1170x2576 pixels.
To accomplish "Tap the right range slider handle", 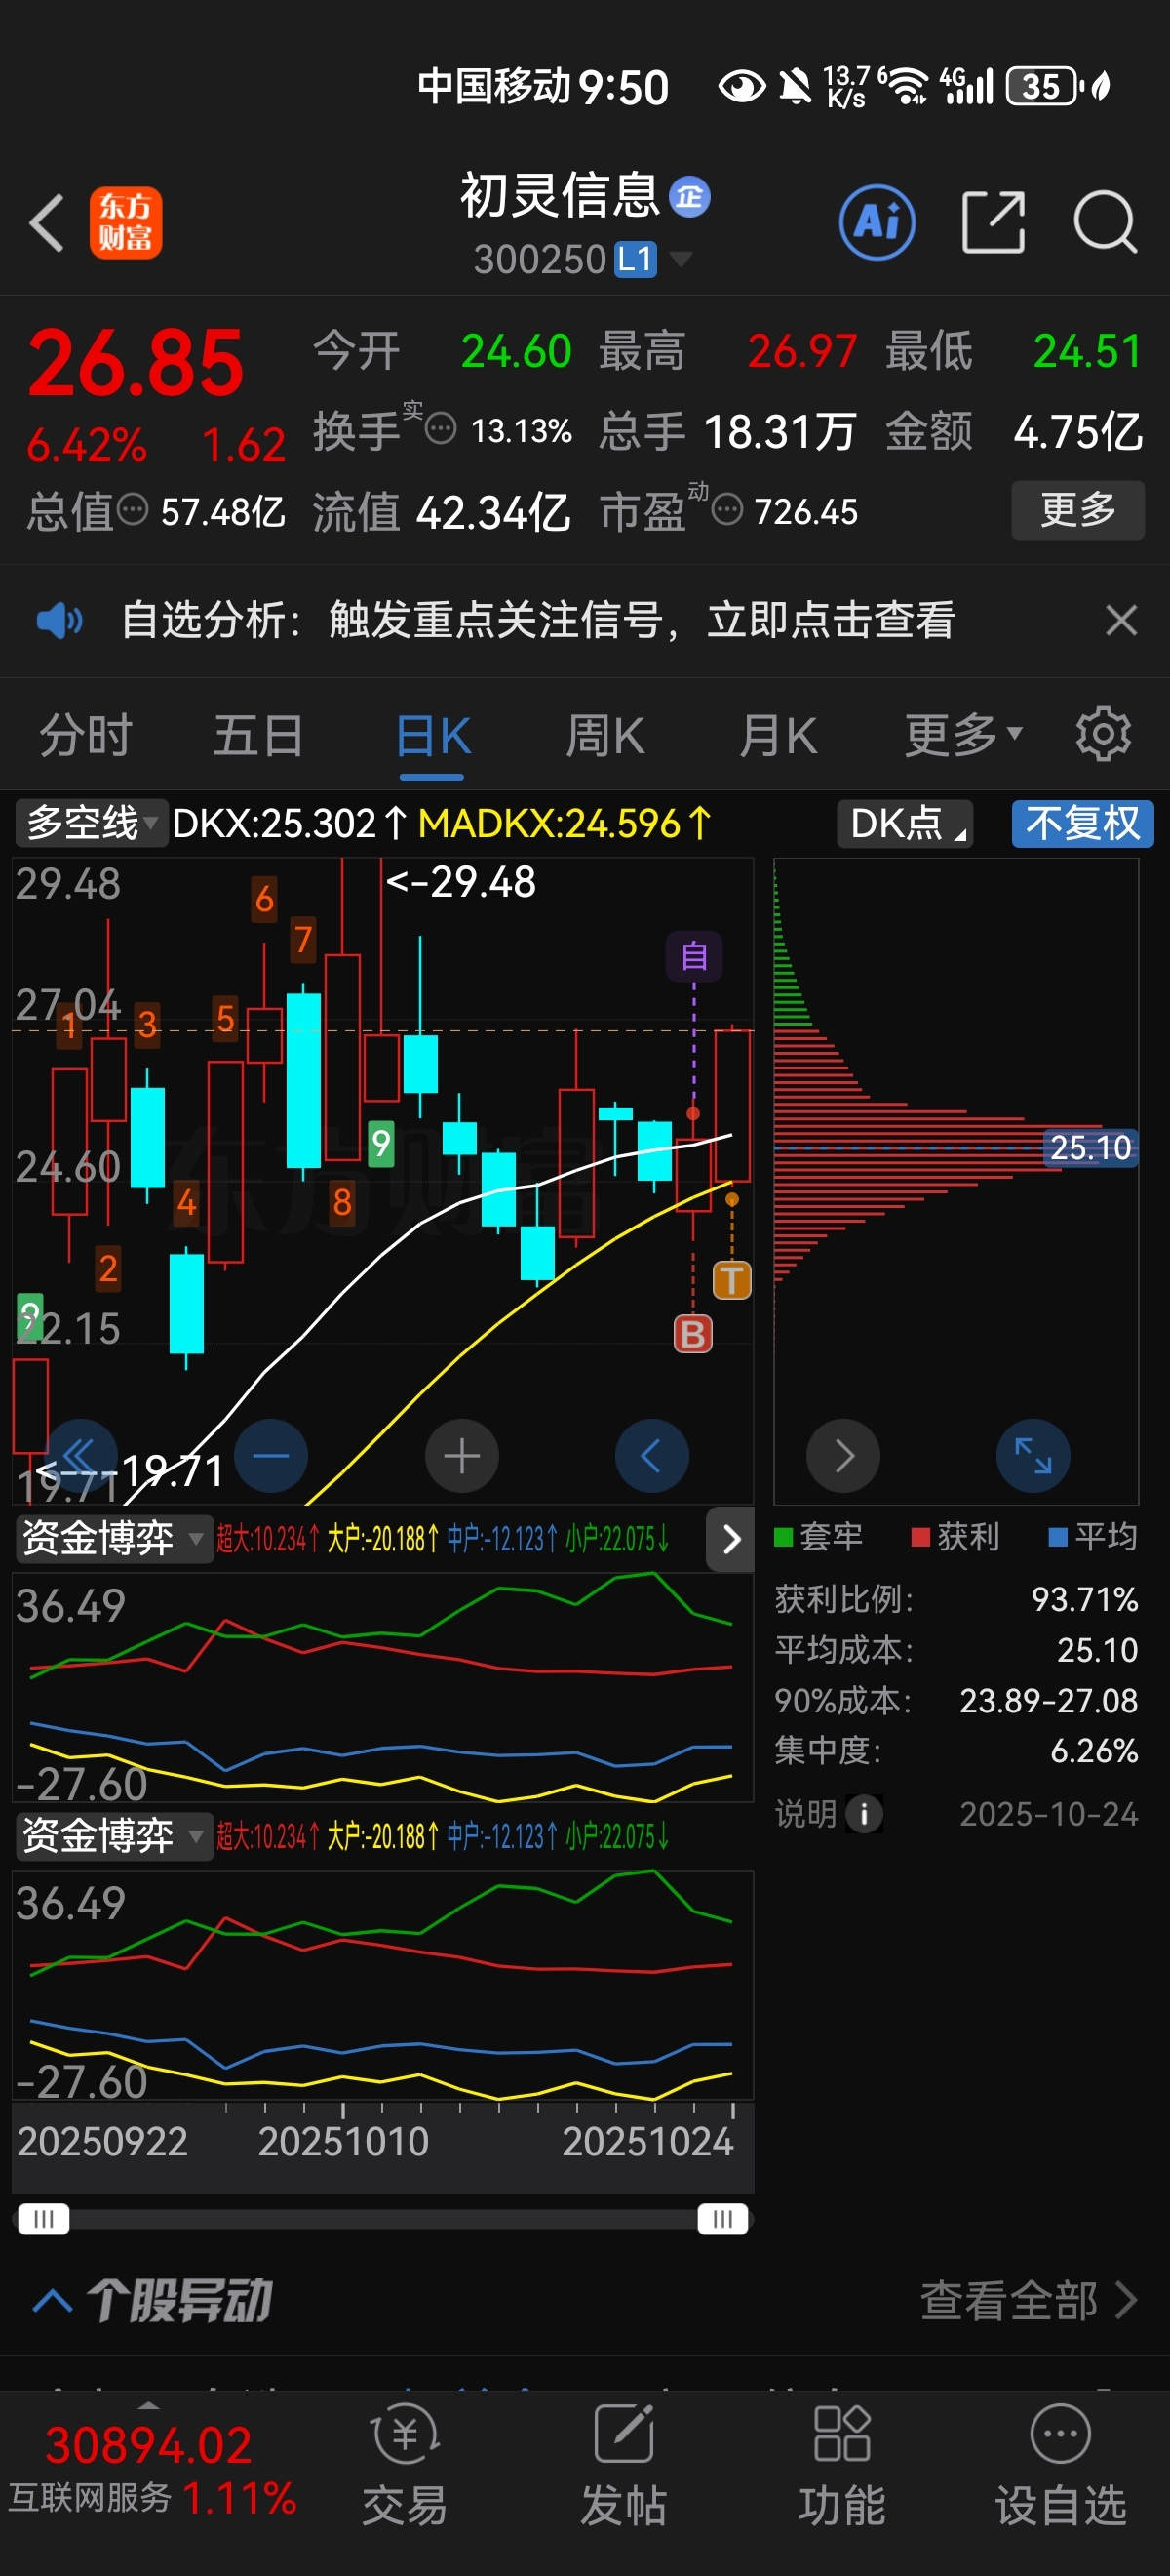I will click(723, 2219).
